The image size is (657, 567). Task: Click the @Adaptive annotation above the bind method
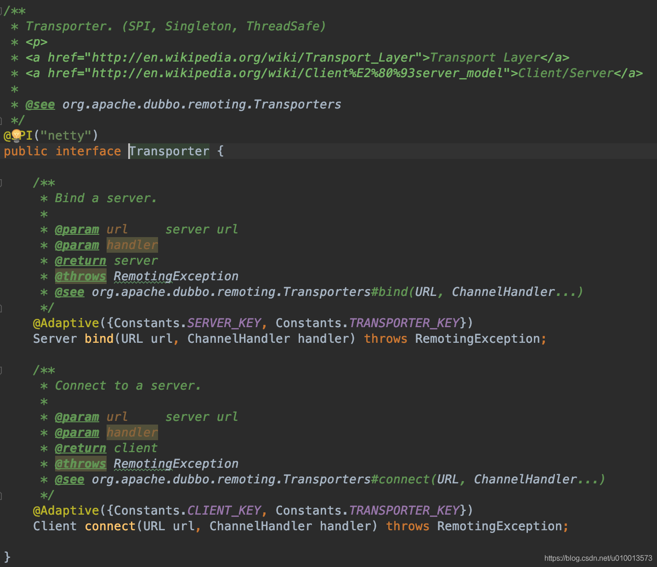click(x=66, y=323)
